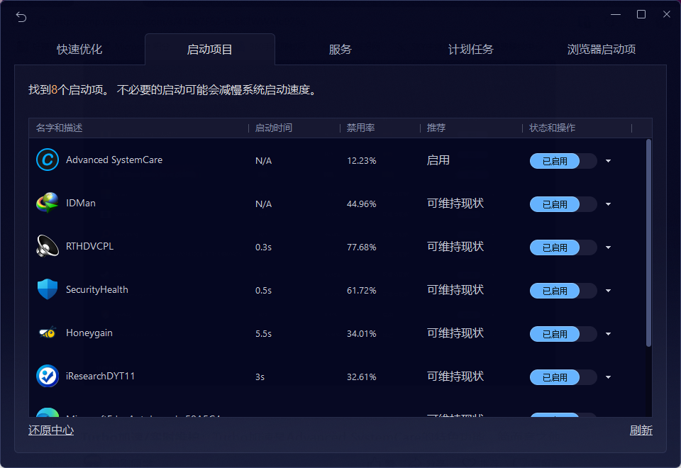
Task: Click the 3s startup time value
Action: (x=260, y=377)
